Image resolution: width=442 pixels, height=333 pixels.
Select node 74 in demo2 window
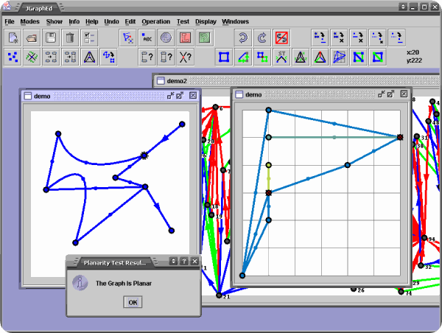pyautogui.click(x=401, y=292)
